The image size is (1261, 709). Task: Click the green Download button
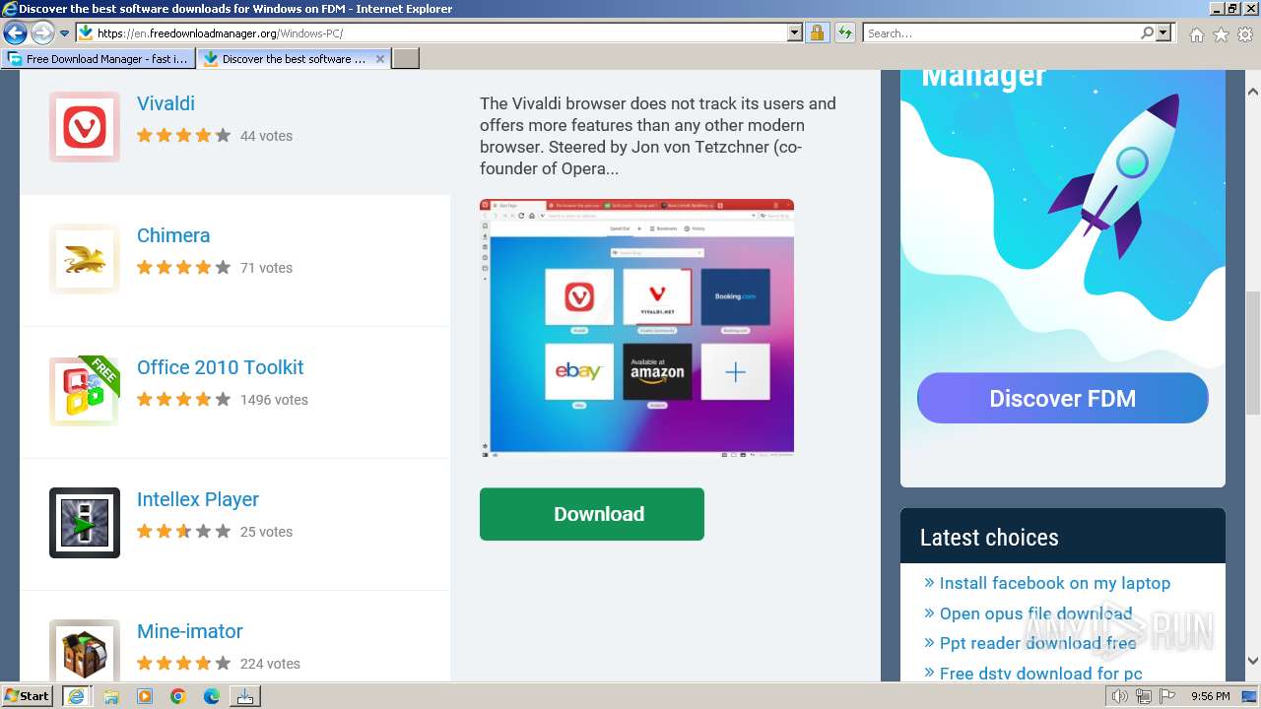(x=592, y=514)
